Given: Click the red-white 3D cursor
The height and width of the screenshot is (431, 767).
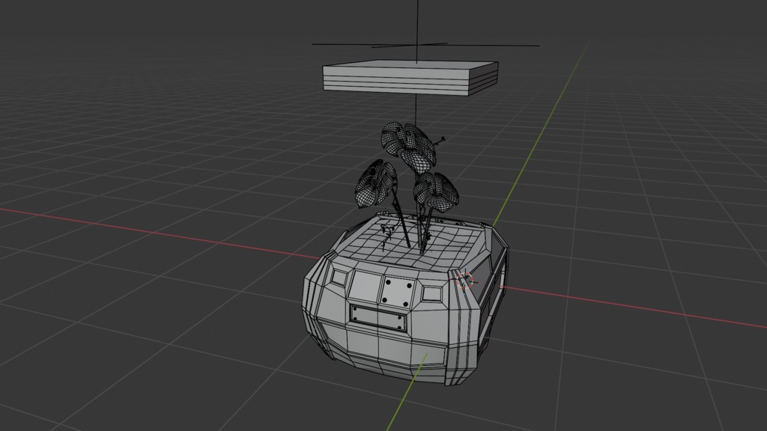Looking at the screenshot, I should (464, 281).
